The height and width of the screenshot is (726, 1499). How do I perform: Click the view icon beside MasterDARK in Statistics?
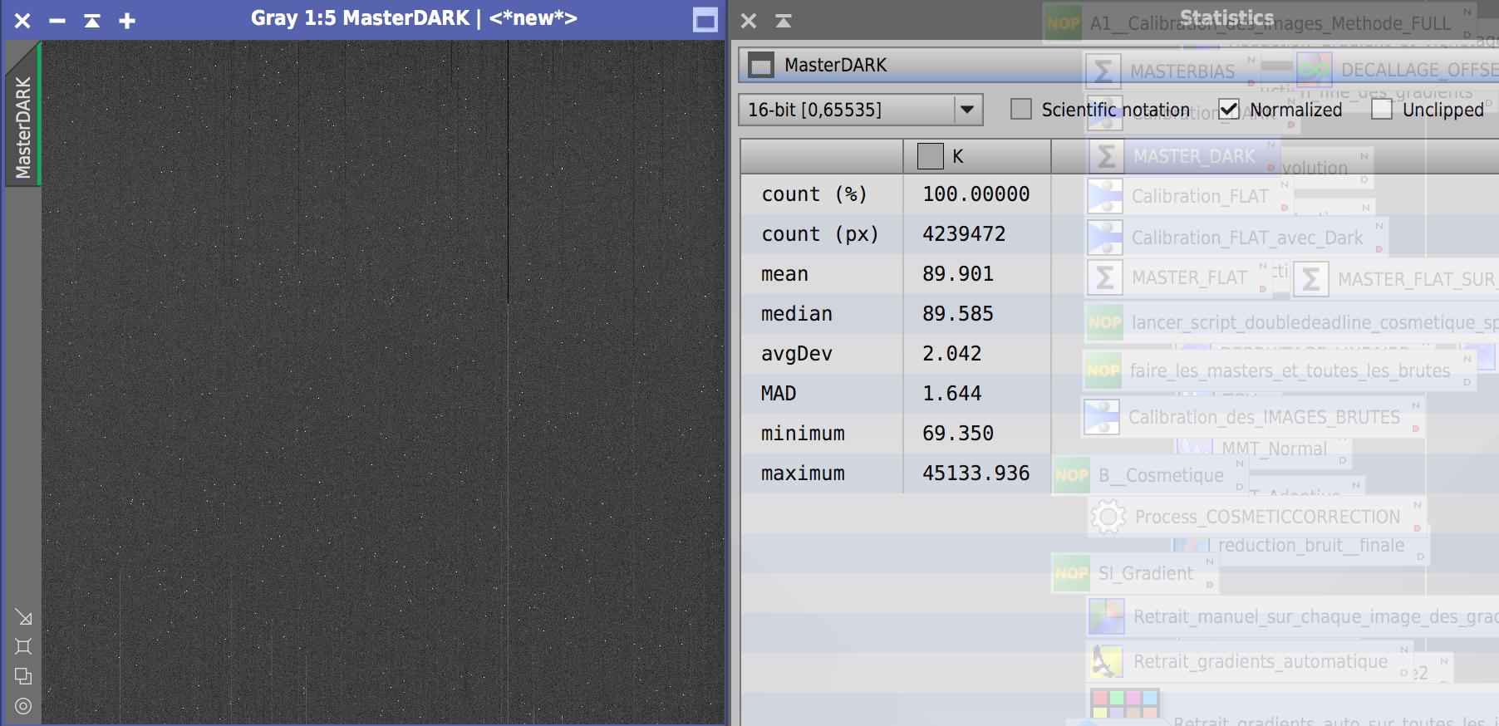pyautogui.click(x=761, y=65)
